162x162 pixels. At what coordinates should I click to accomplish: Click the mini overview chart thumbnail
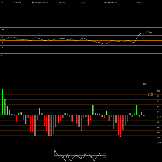click(x=80, y=155)
